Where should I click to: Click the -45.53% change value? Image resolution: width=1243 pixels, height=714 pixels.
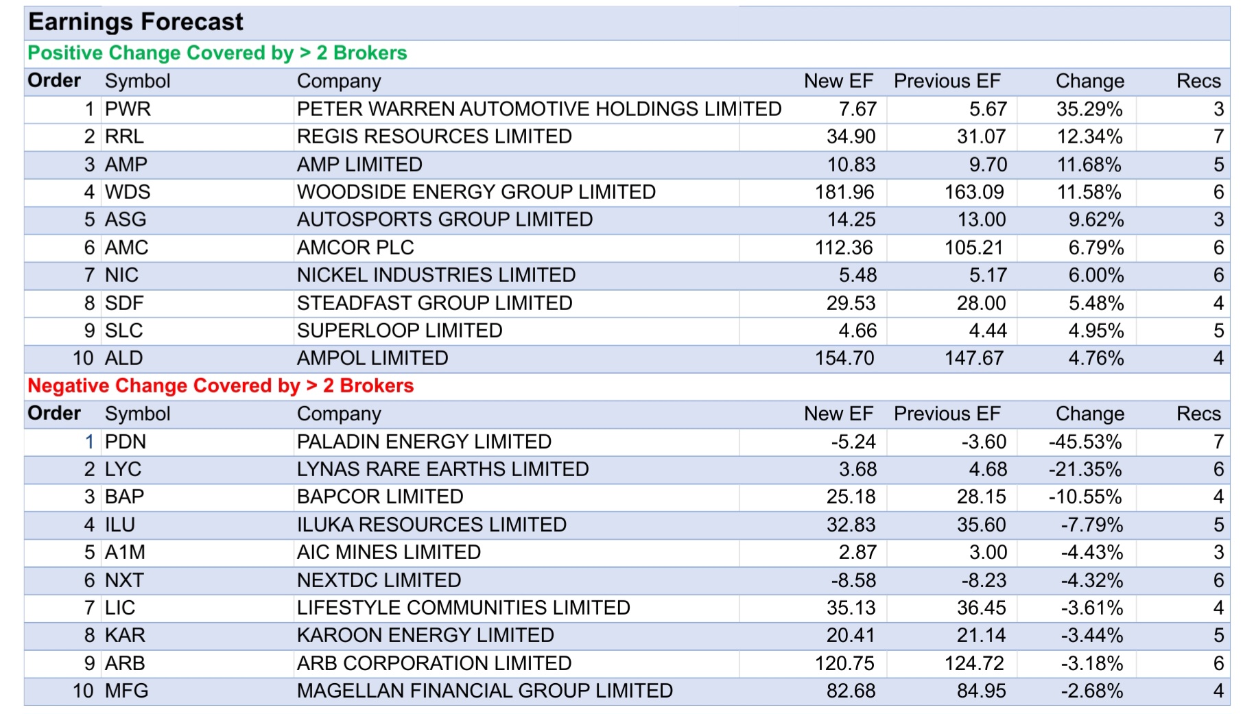tap(1085, 442)
